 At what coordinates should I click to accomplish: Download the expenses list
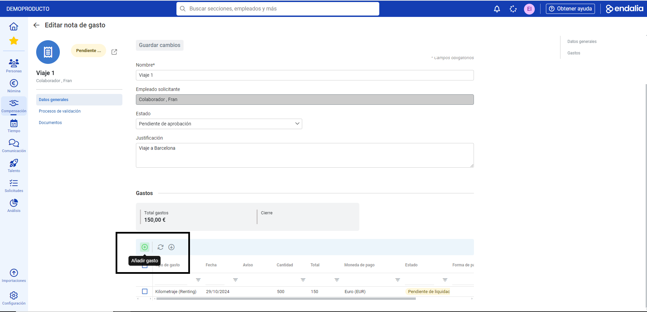pyautogui.click(x=171, y=247)
